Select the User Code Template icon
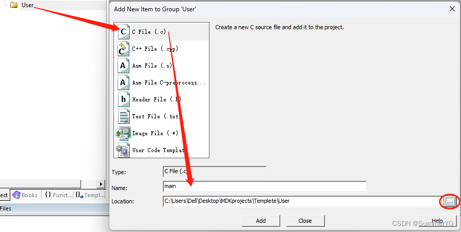This screenshot has height=232, width=461. (x=123, y=150)
